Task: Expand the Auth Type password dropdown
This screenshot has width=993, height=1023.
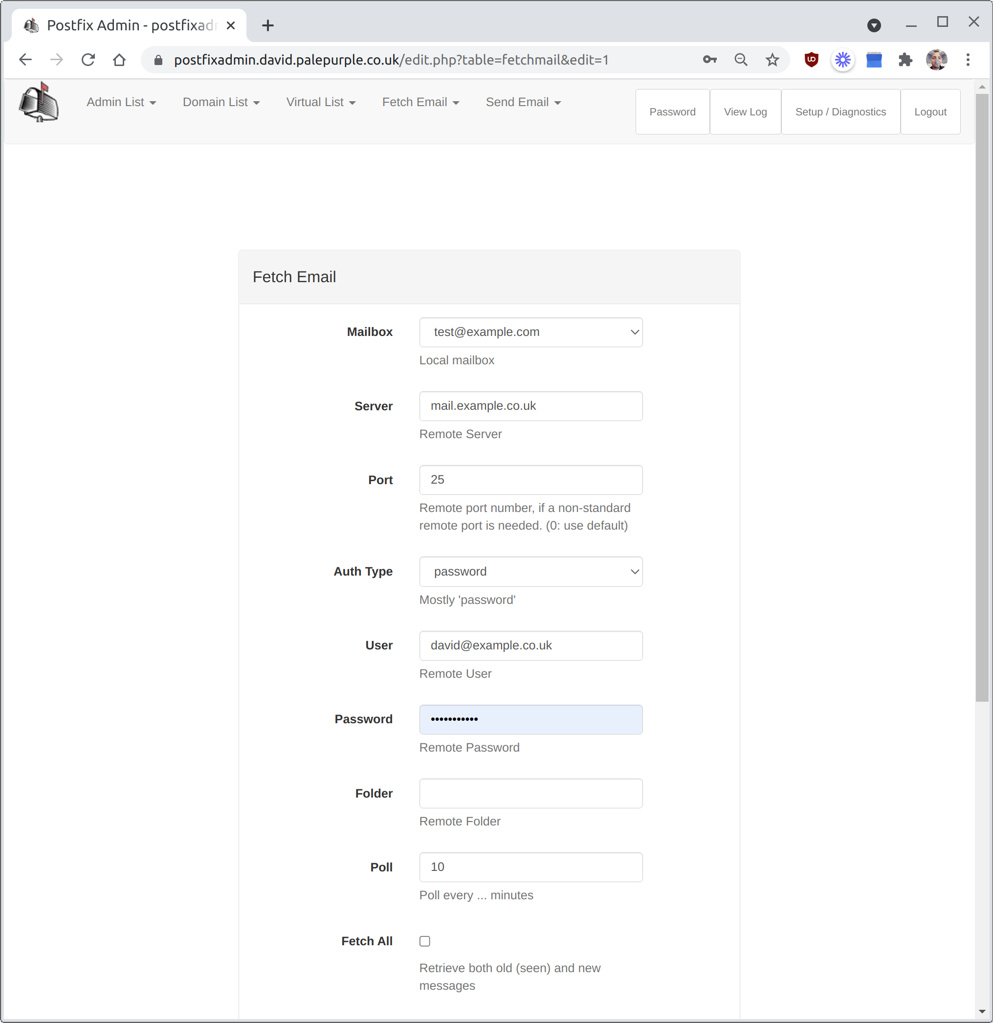Action: (x=530, y=572)
